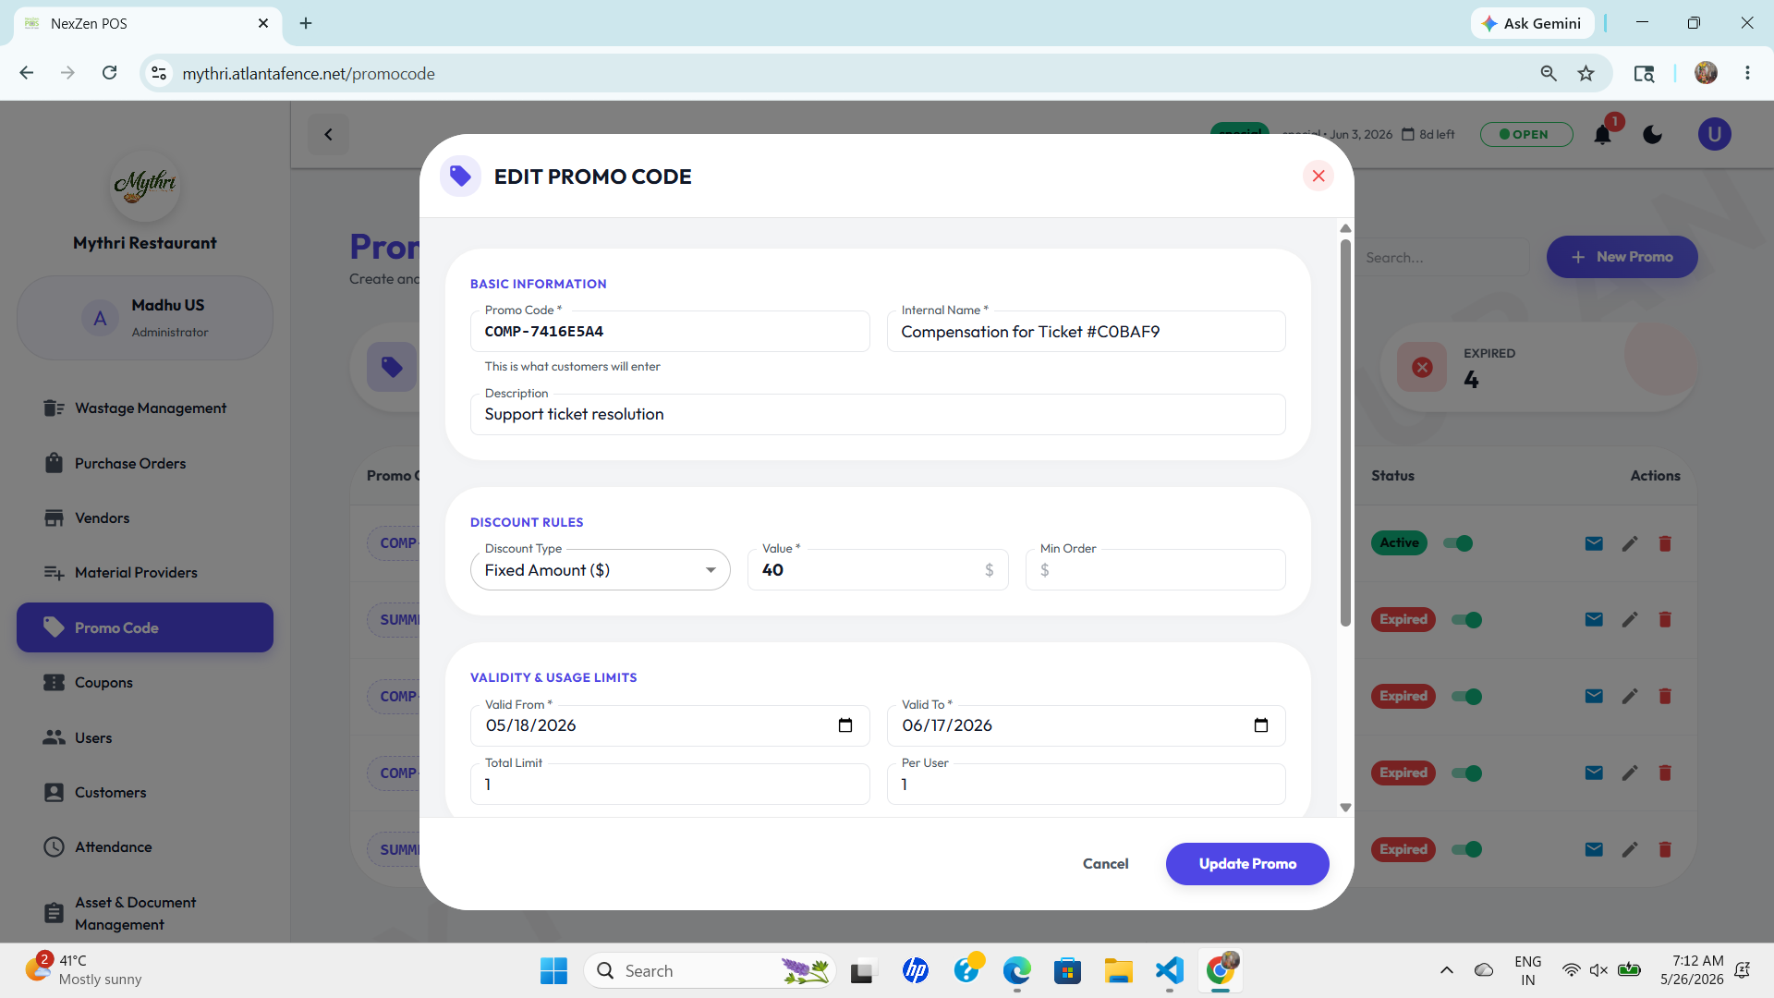This screenshot has height=998, width=1774.
Task: Click the mail icon in last row
Action: click(x=1594, y=849)
